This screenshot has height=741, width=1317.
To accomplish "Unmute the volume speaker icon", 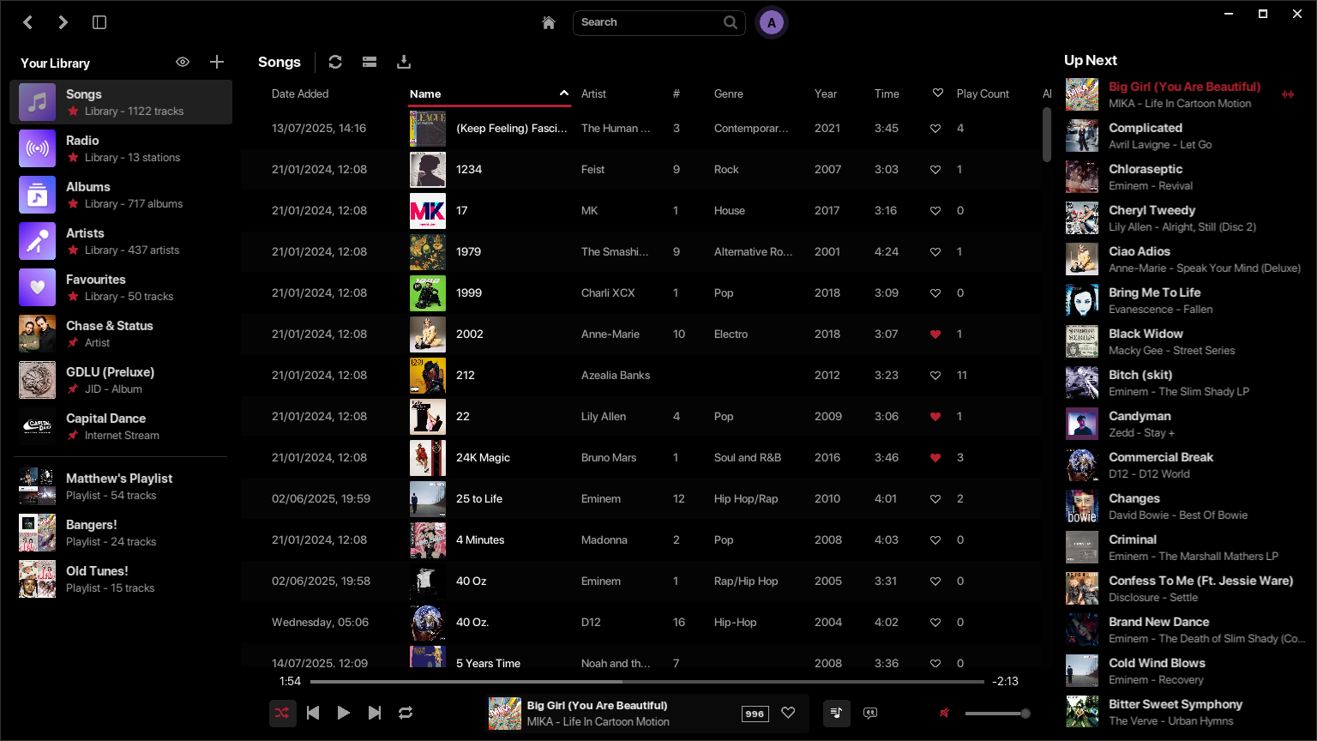I will pos(944,713).
